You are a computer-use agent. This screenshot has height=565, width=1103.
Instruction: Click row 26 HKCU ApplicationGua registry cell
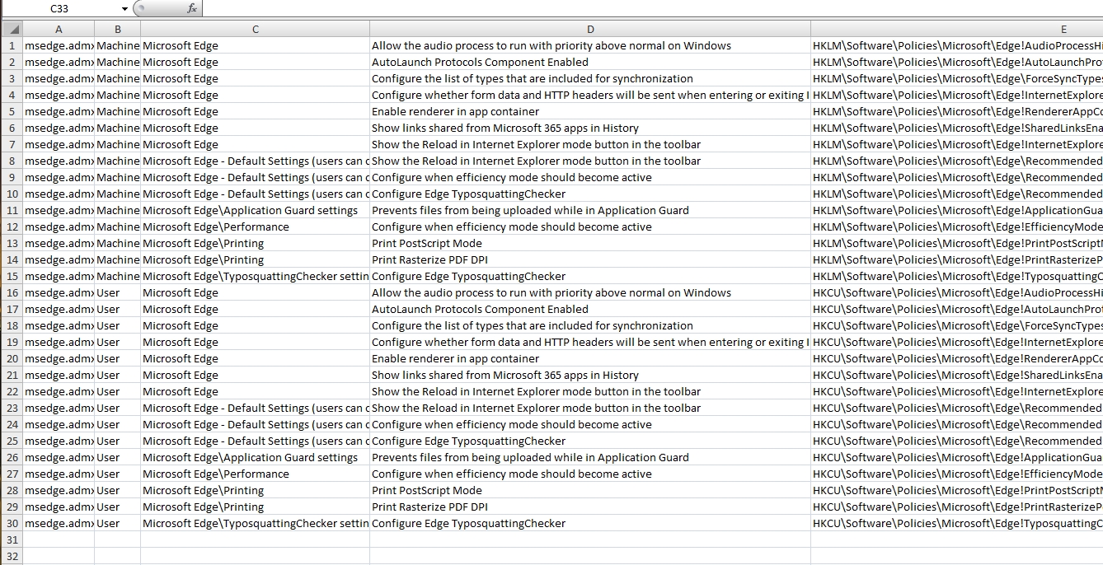point(957,457)
